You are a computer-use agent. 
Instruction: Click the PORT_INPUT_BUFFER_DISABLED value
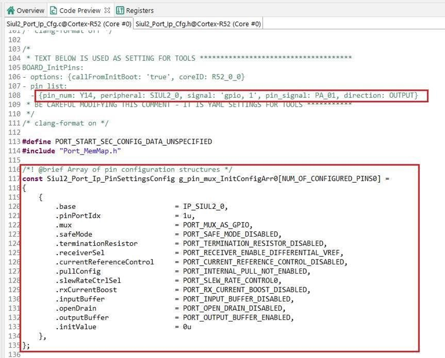tap(238, 299)
